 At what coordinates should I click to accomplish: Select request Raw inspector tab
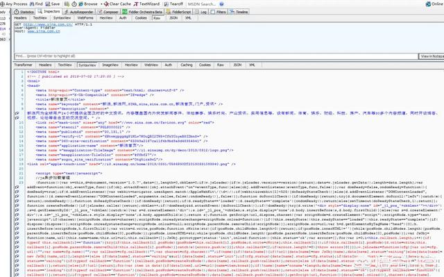pos(157,18)
